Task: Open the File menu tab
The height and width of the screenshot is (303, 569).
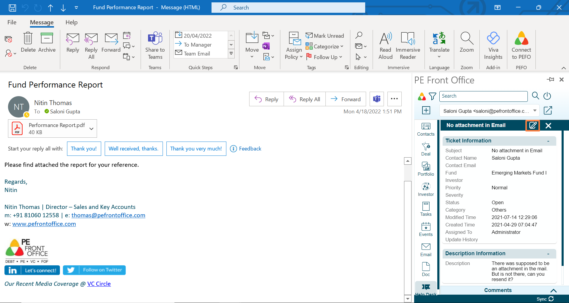Action: pos(12,23)
